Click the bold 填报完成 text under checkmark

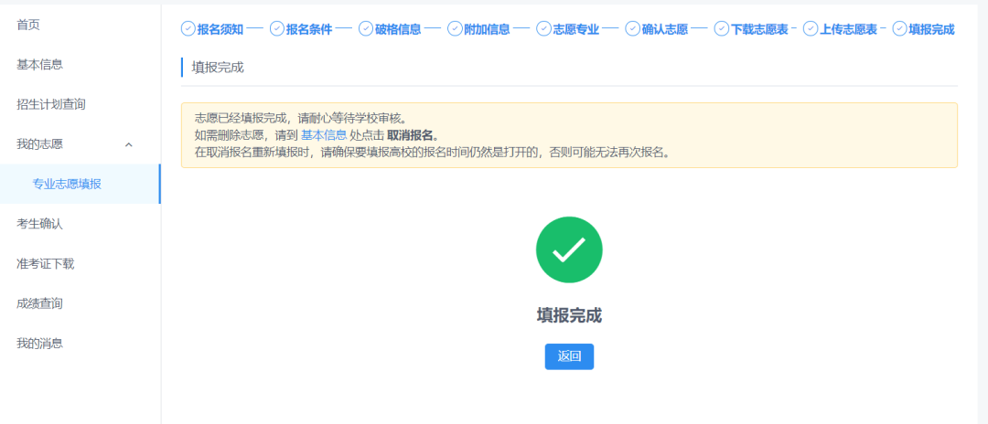(569, 315)
